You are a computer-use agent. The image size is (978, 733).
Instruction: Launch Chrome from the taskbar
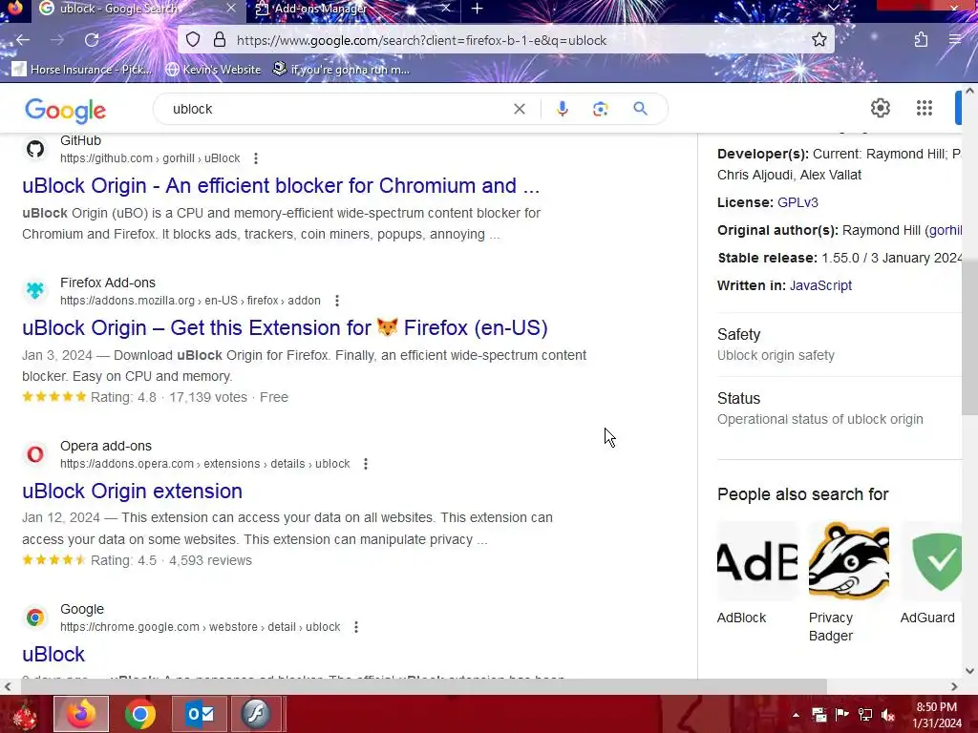pos(140,714)
